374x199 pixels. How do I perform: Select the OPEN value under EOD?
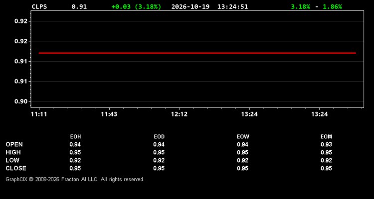[159, 144]
